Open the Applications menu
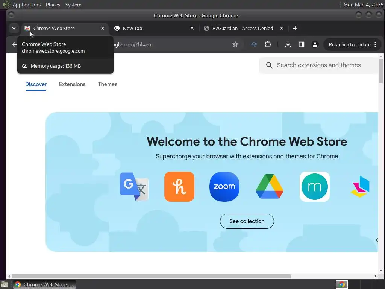 point(27,5)
